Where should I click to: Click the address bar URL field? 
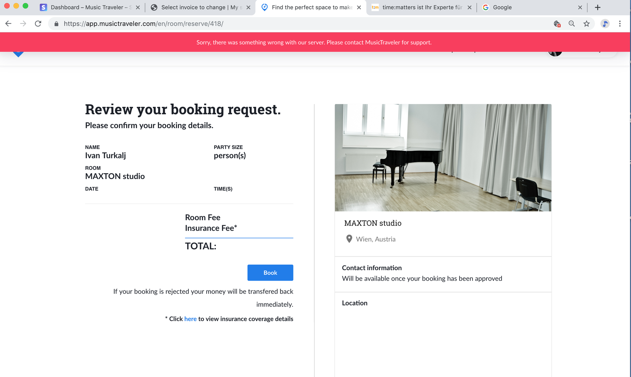[x=279, y=24]
